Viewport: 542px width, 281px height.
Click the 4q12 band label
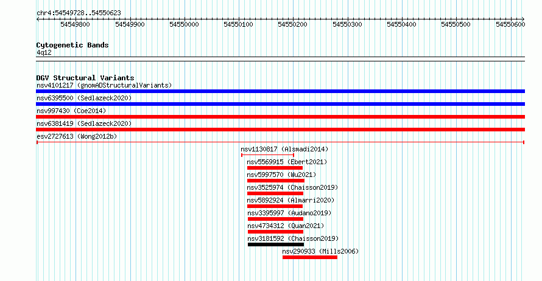(x=44, y=52)
